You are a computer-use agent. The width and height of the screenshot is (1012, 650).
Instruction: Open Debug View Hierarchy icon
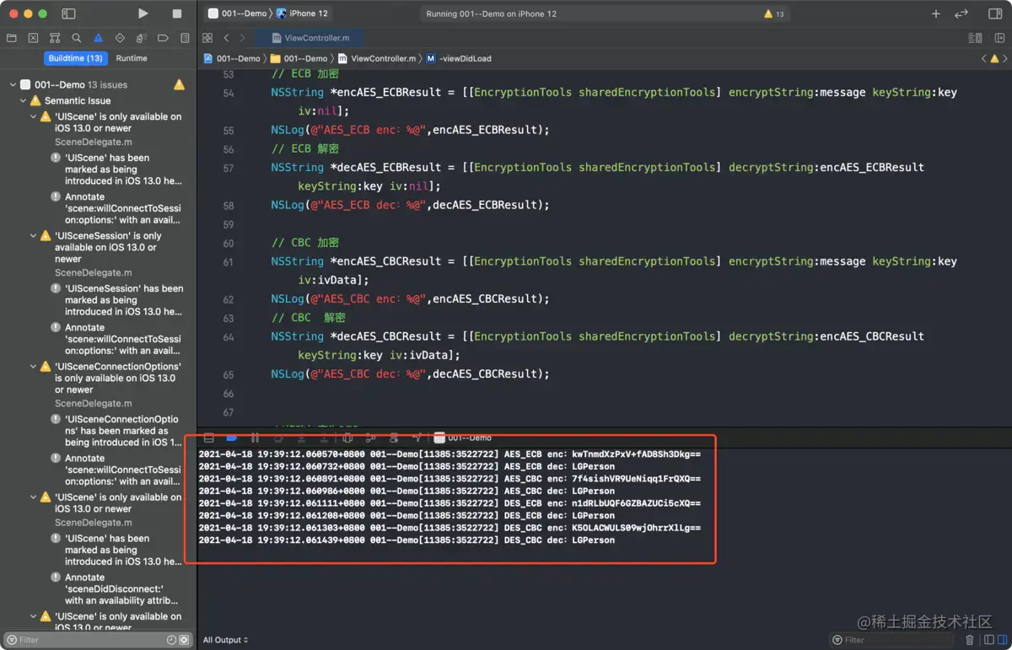347,438
